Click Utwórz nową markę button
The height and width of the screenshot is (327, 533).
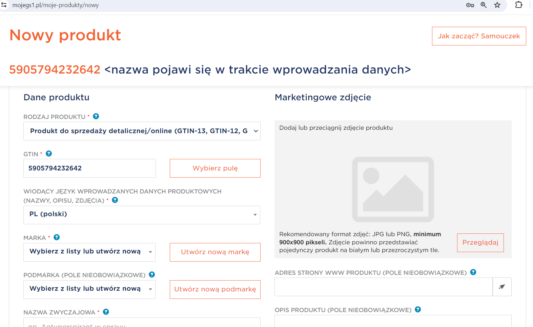point(215,252)
